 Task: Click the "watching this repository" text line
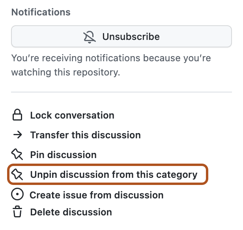(x=65, y=72)
